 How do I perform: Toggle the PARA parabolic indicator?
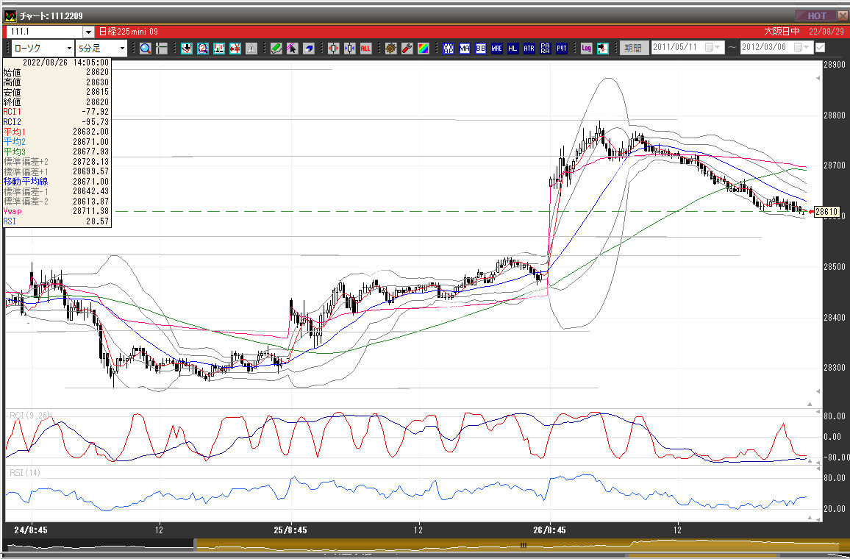(x=546, y=49)
